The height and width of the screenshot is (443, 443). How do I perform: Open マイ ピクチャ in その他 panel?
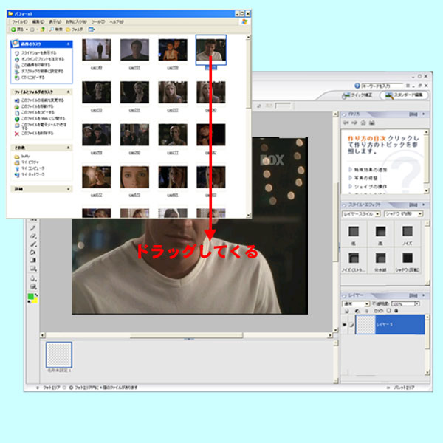click(30, 162)
